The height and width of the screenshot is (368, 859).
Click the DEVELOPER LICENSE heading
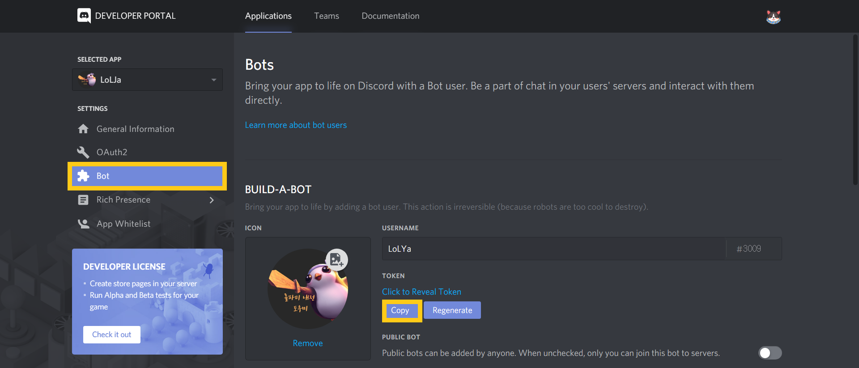[124, 266]
